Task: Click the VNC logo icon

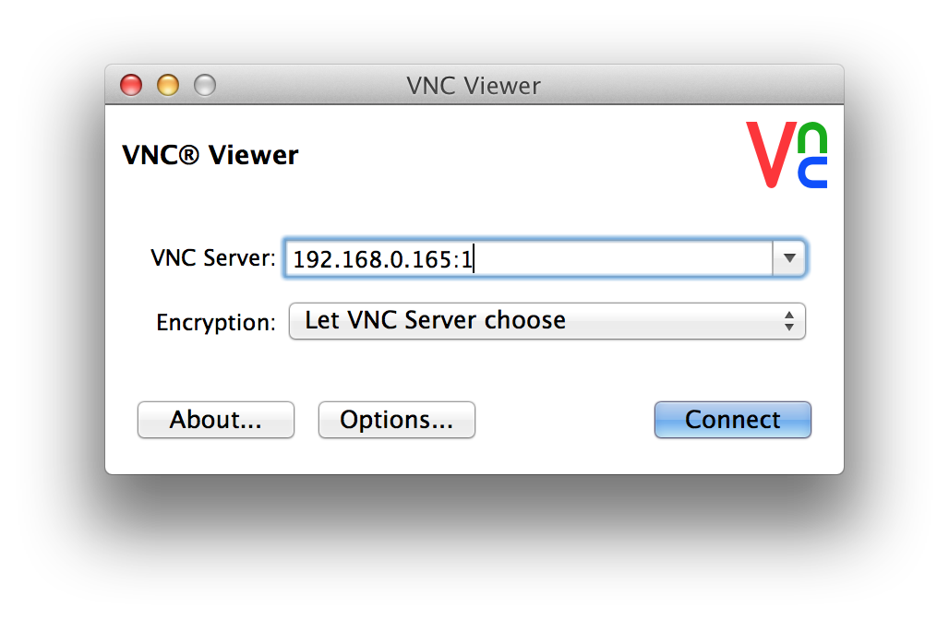Action: pos(787,155)
